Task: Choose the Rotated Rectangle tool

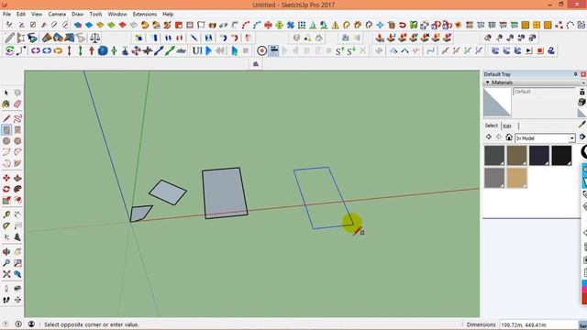Action: tap(17, 130)
